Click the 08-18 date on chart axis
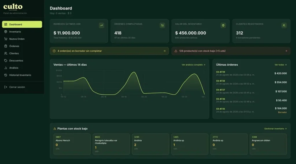 click(124, 97)
